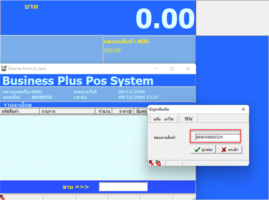This screenshot has width=269, height=200.
Task: Click the เวลาบิล label
Action: [80, 97]
